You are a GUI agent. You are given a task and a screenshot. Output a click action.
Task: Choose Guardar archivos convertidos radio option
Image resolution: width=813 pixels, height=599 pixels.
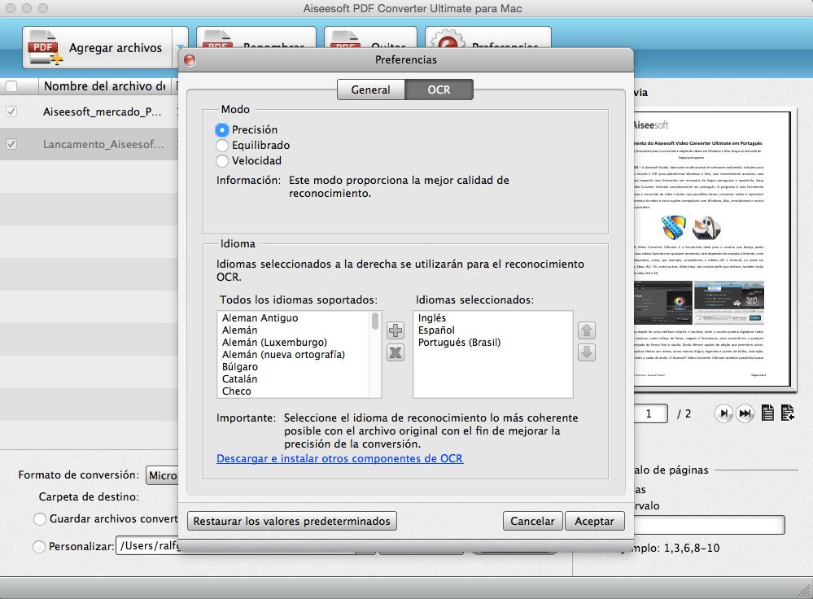tap(39, 519)
